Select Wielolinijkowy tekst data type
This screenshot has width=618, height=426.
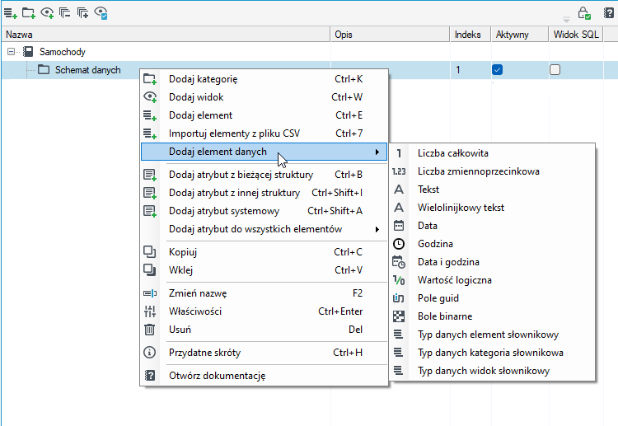click(x=492, y=208)
